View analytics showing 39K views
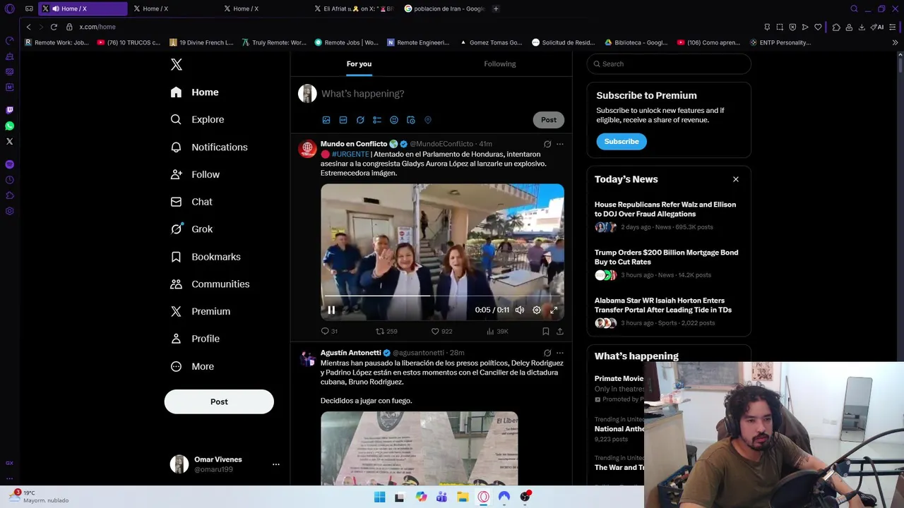Image resolution: width=904 pixels, height=508 pixels. coord(497,331)
